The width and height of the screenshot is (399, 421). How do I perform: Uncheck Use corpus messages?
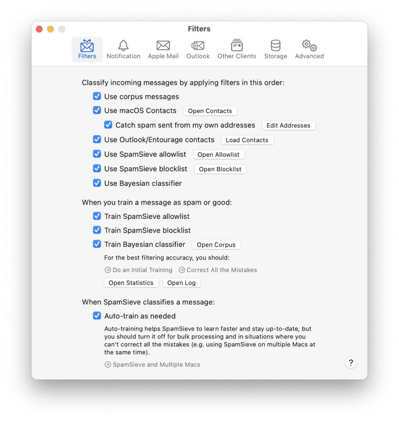pyautogui.click(x=97, y=96)
